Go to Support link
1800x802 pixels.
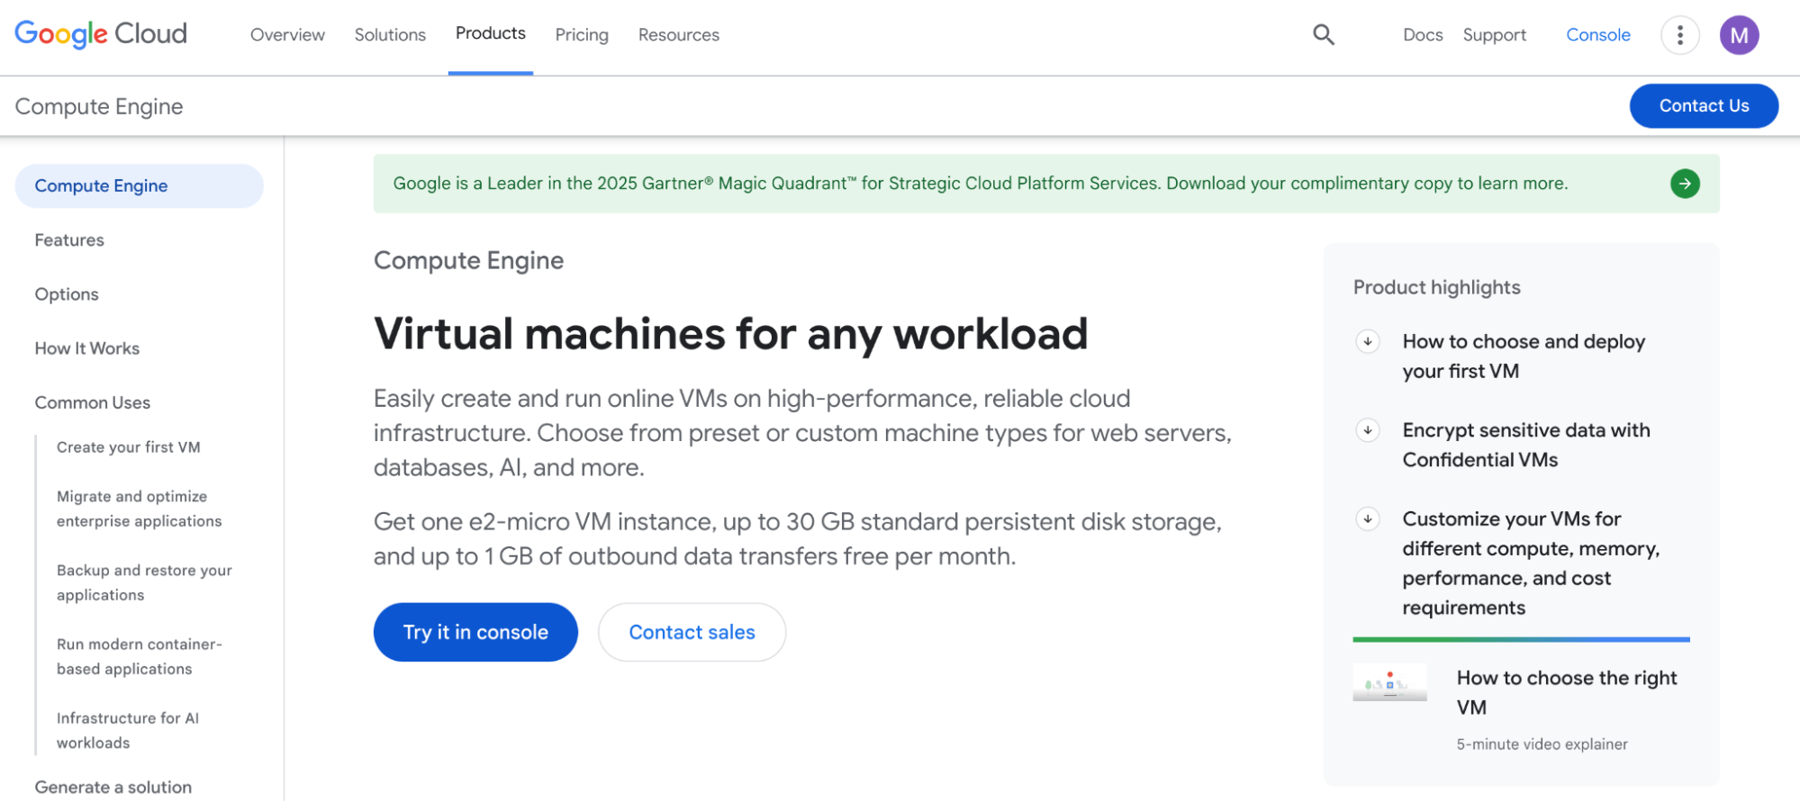1494,35
